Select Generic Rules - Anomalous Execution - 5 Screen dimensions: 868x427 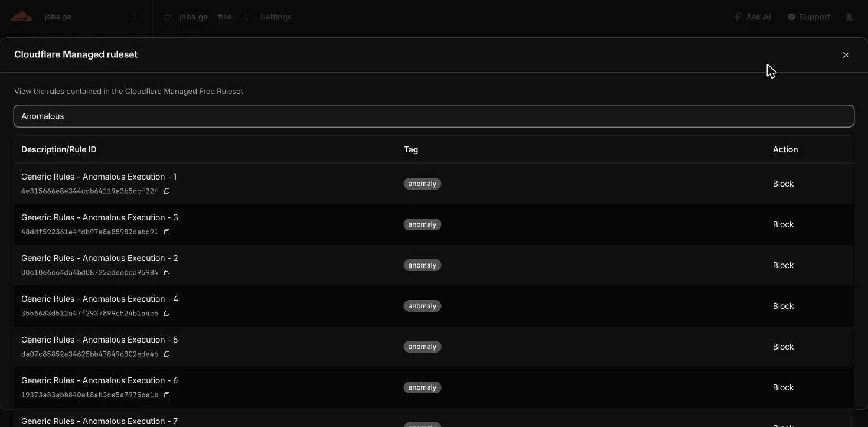tap(100, 340)
